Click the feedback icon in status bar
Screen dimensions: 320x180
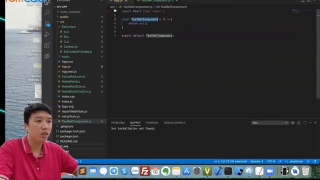308,161
